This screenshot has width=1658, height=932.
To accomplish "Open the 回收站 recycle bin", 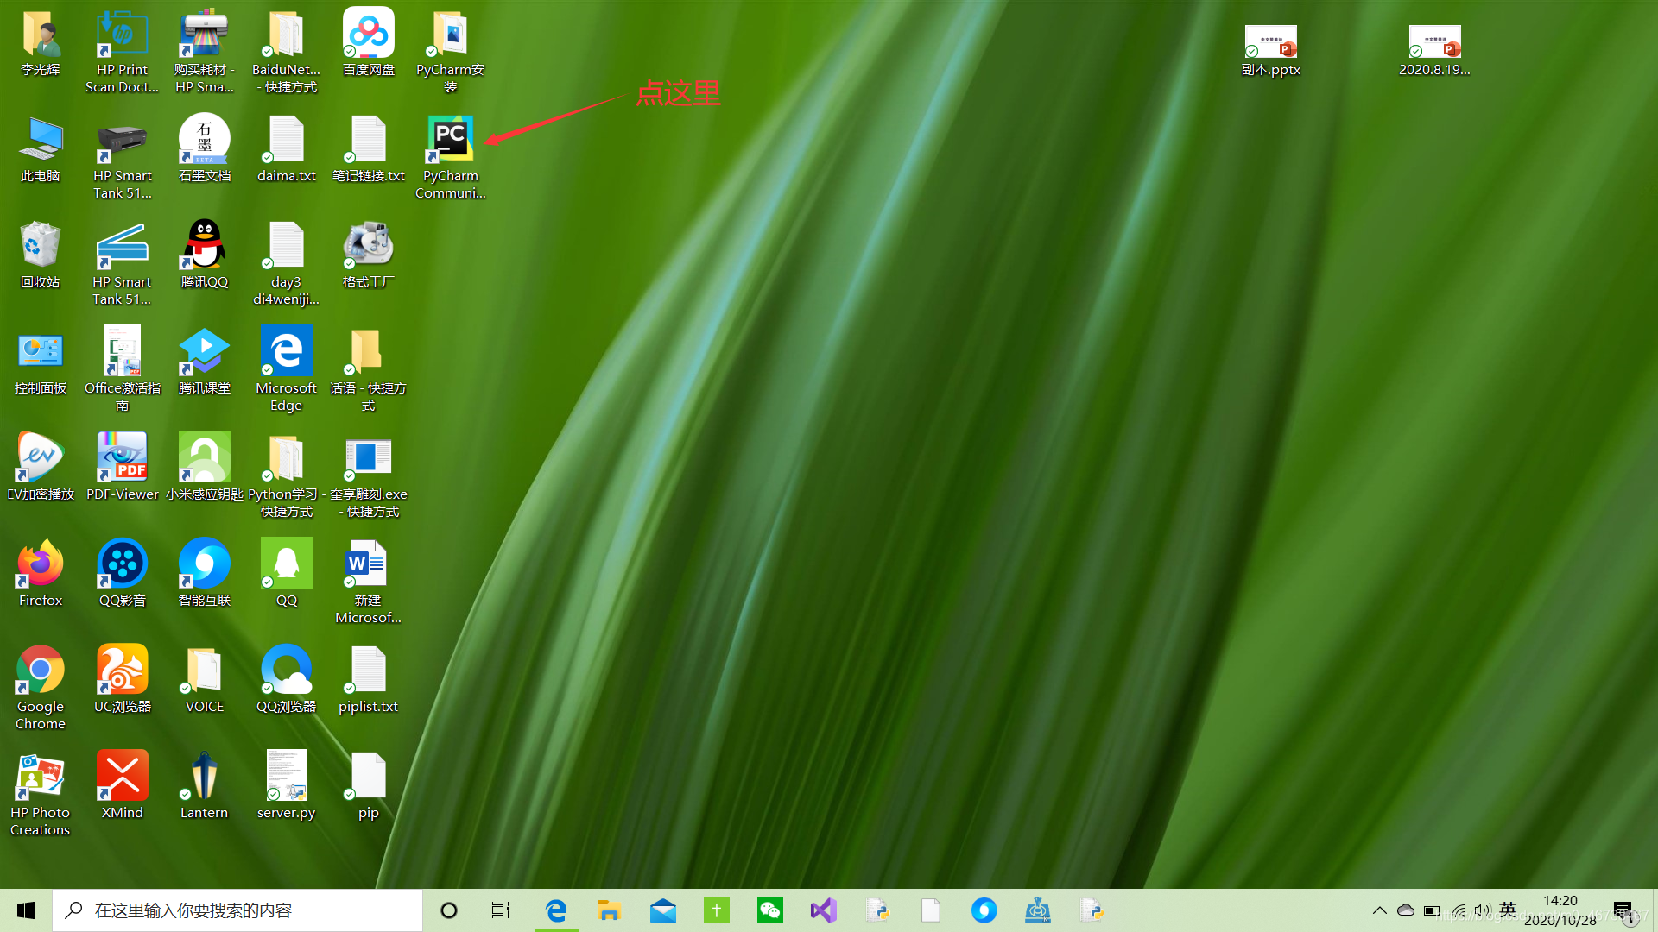I will [40, 255].
